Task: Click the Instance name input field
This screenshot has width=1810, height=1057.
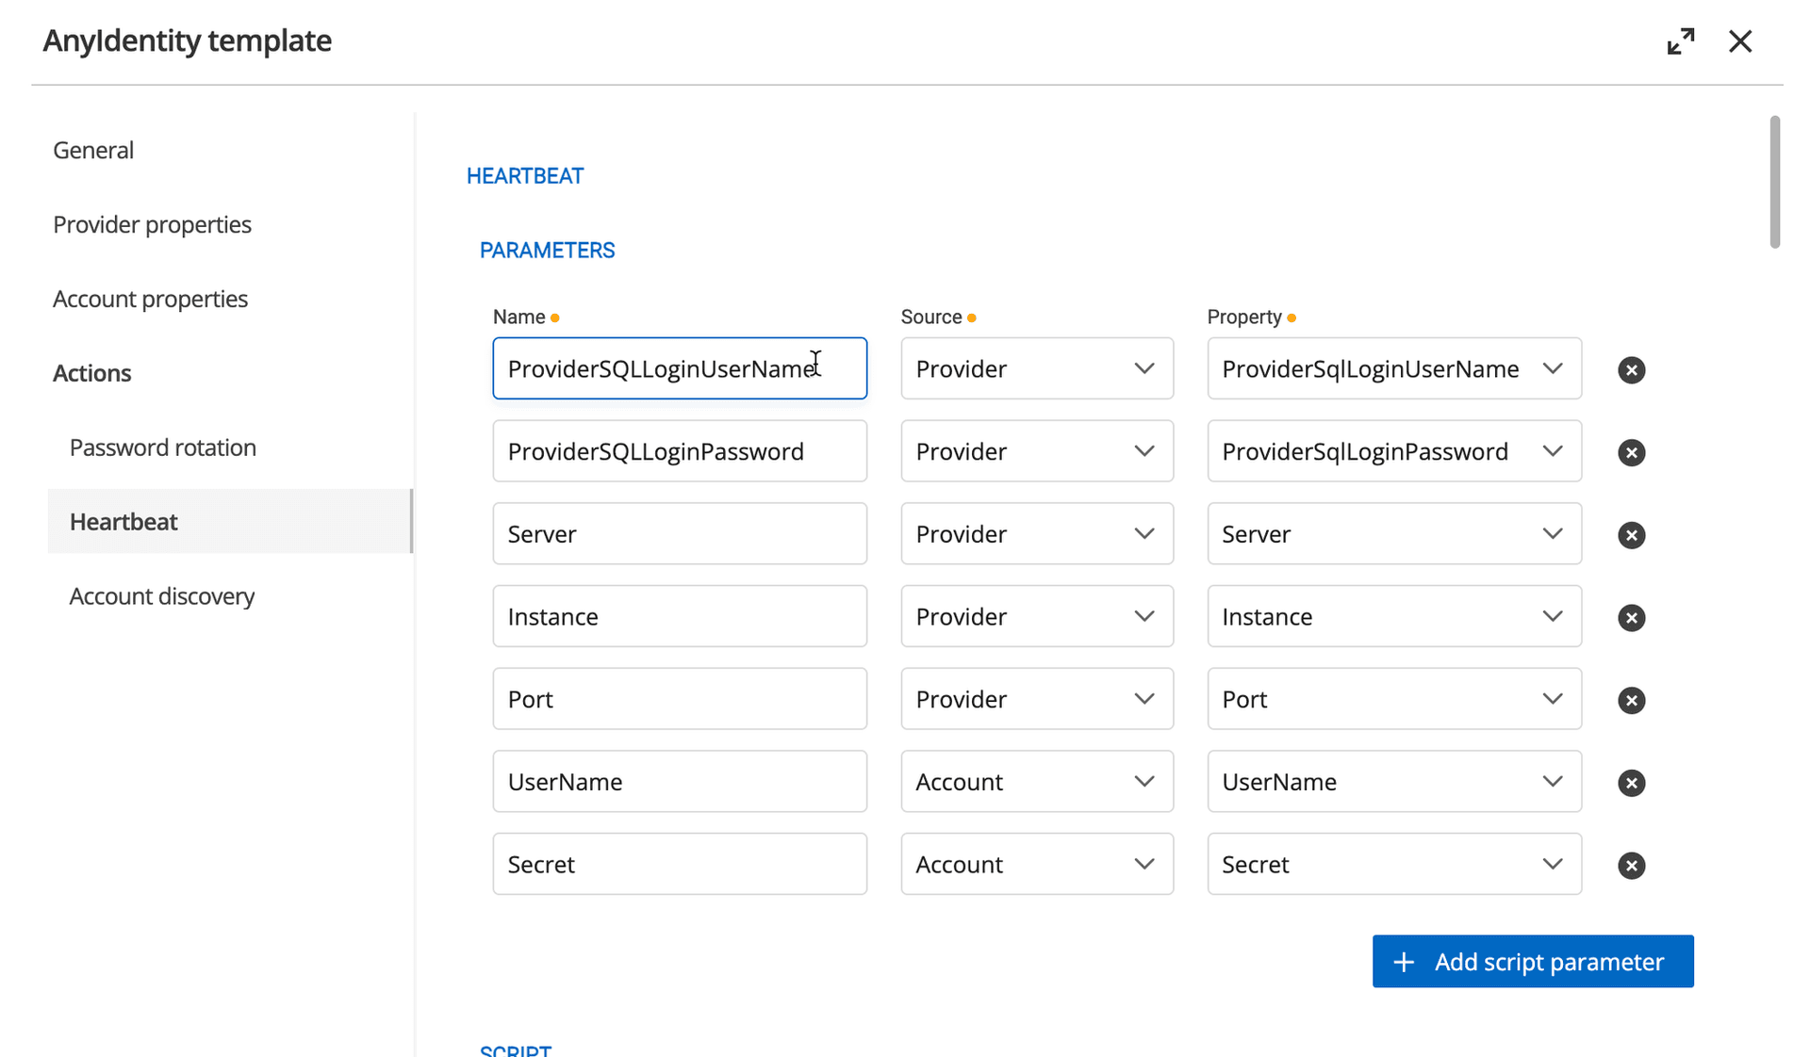Action: pyautogui.click(x=679, y=617)
